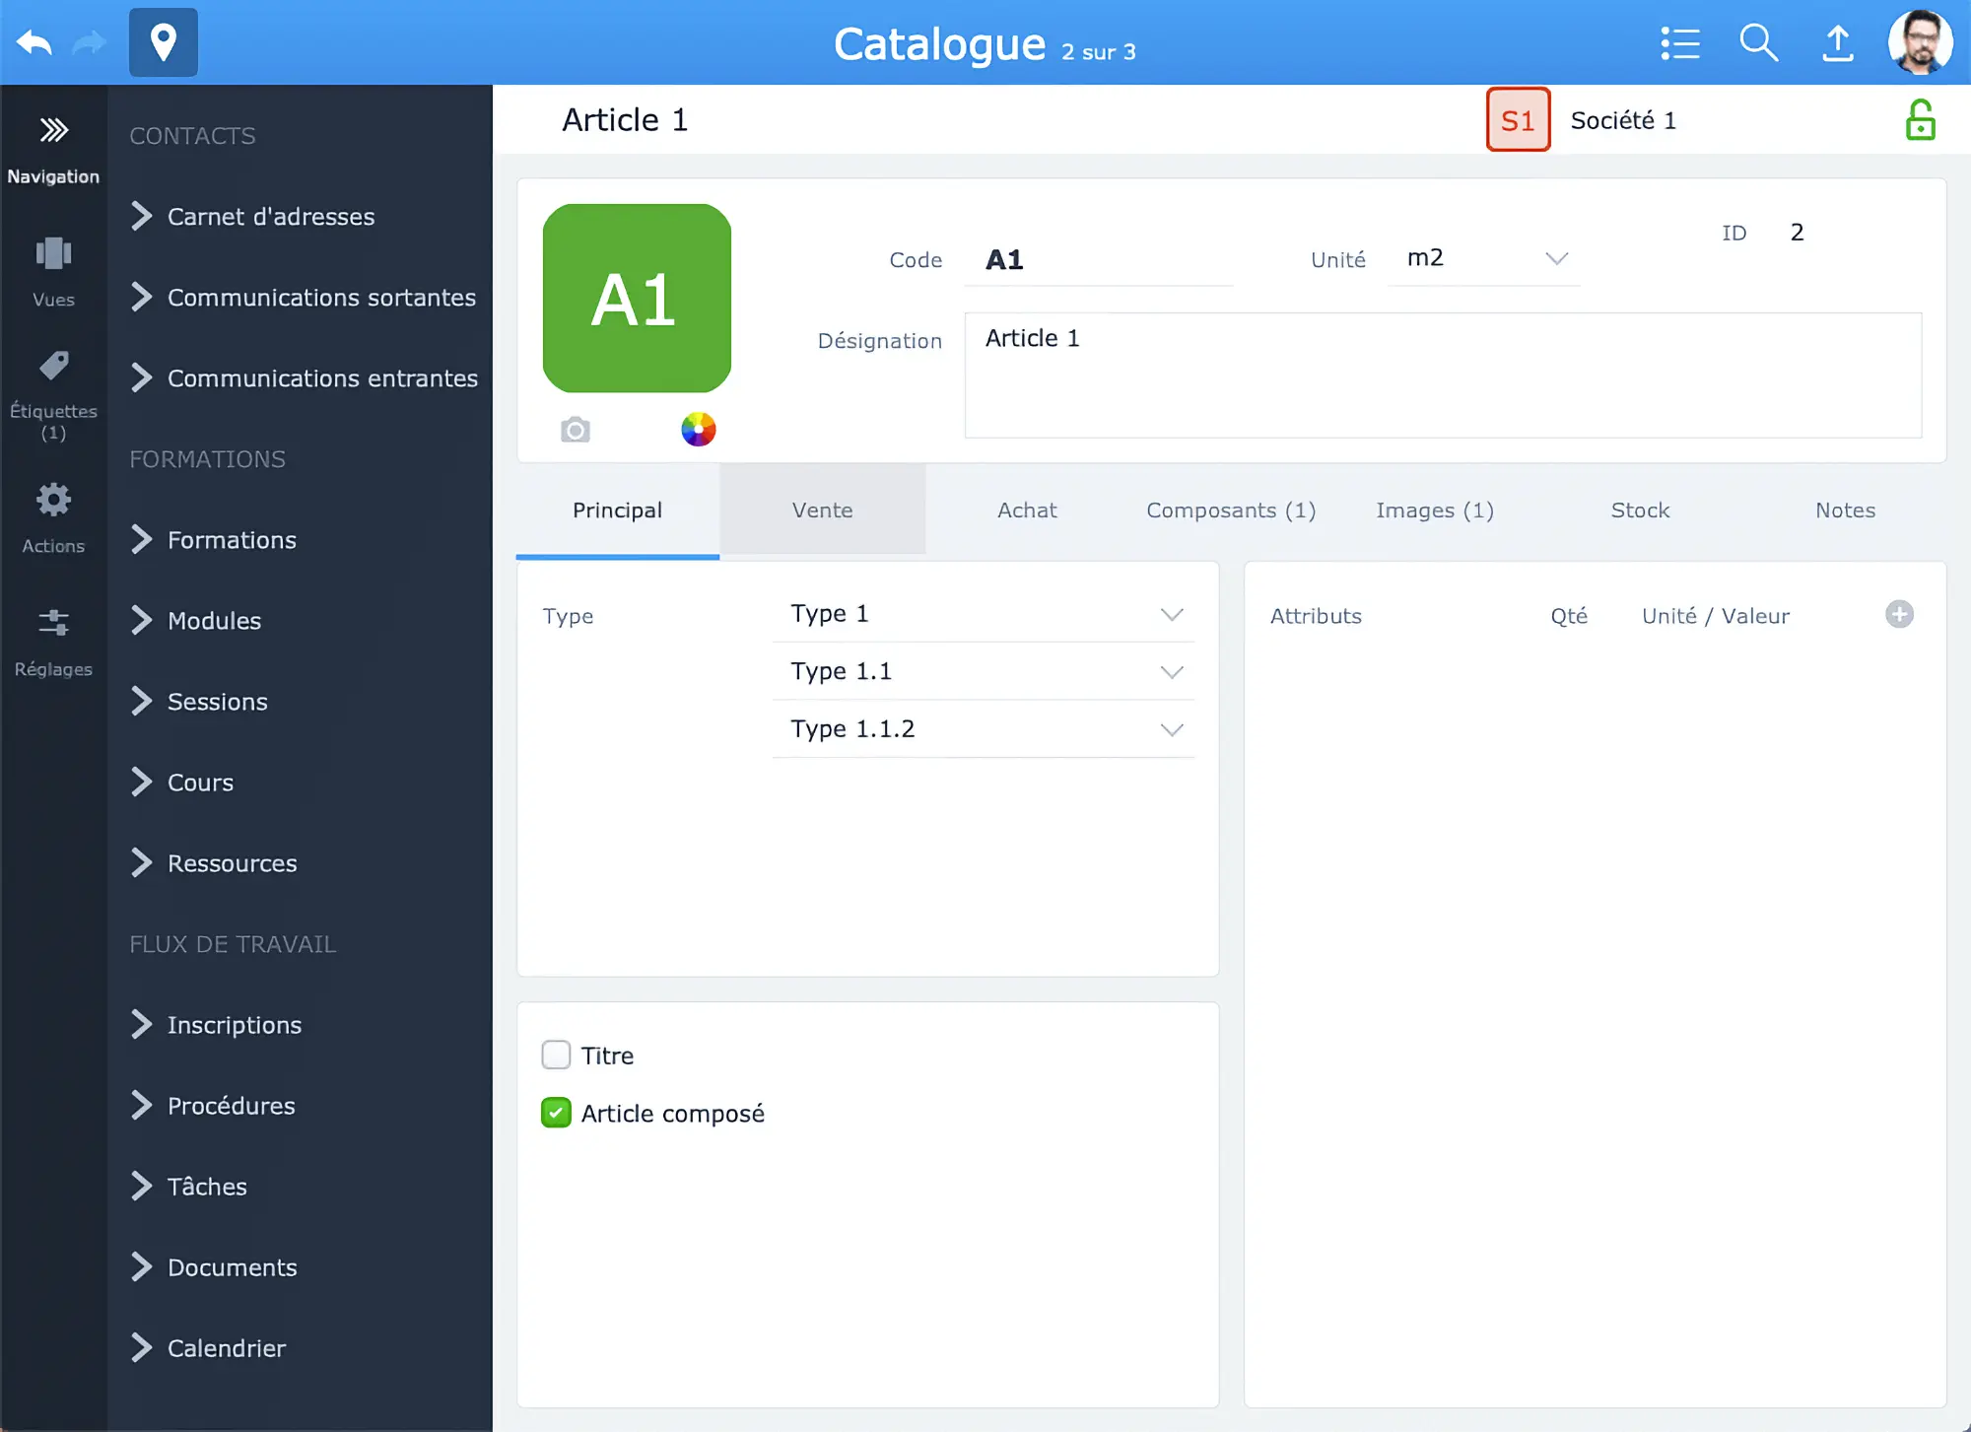This screenshot has height=1432, width=1971.
Task: Toggle the green padlock icon
Action: click(x=1920, y=120)
